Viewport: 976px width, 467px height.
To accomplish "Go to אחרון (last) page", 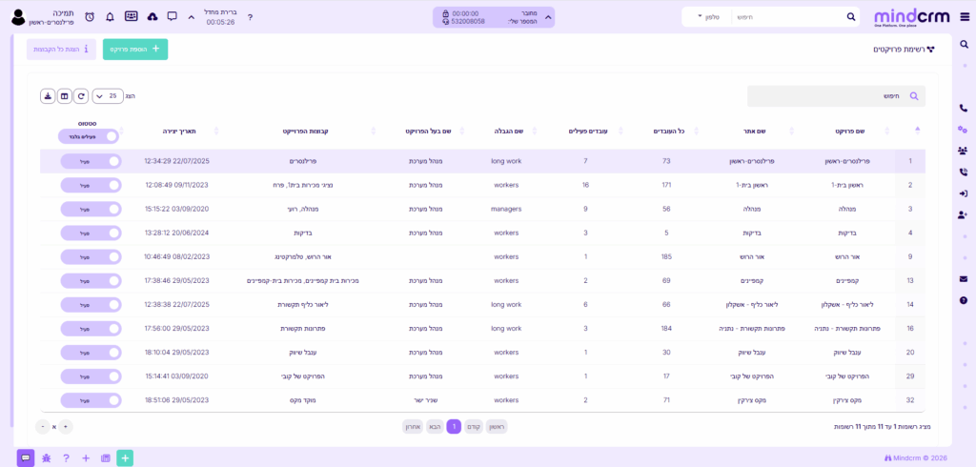I will 414,427.
